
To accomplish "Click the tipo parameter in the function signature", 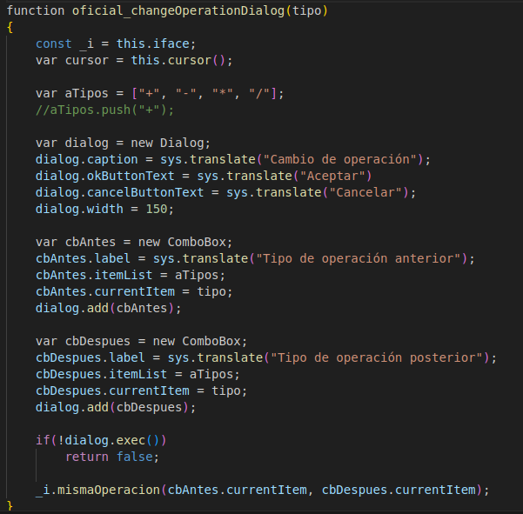I will point(306,11).
